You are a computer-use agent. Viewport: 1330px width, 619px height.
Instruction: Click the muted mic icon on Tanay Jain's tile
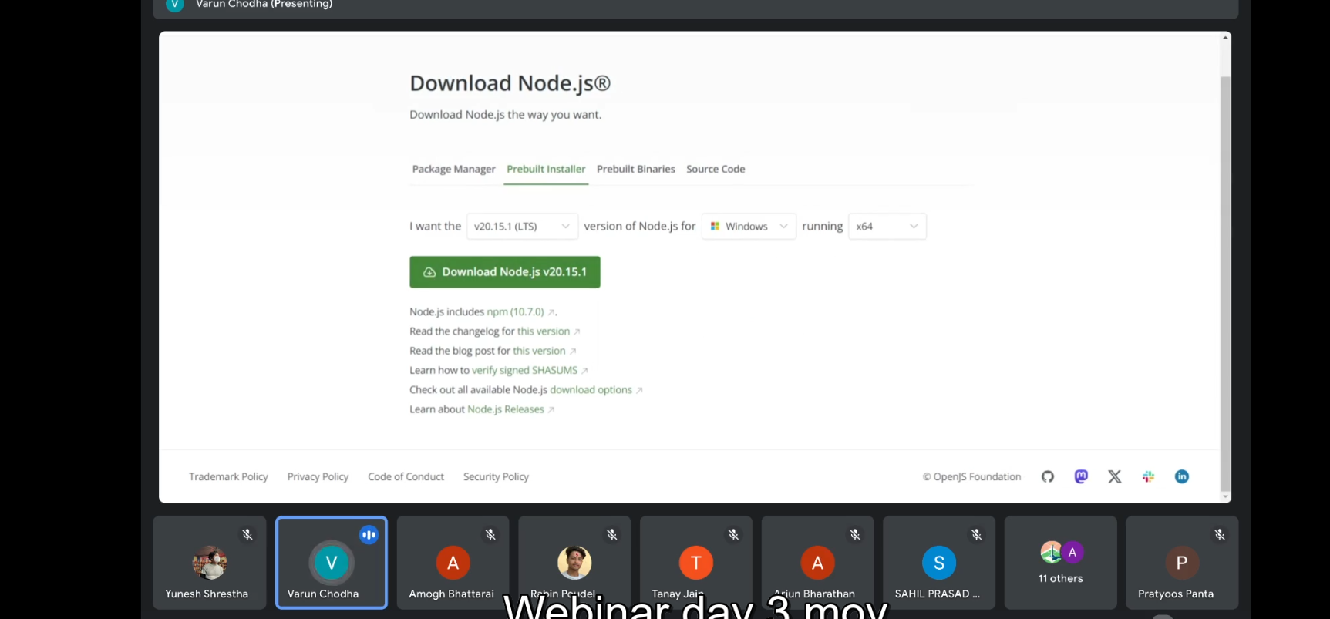(x=734, y=534)
